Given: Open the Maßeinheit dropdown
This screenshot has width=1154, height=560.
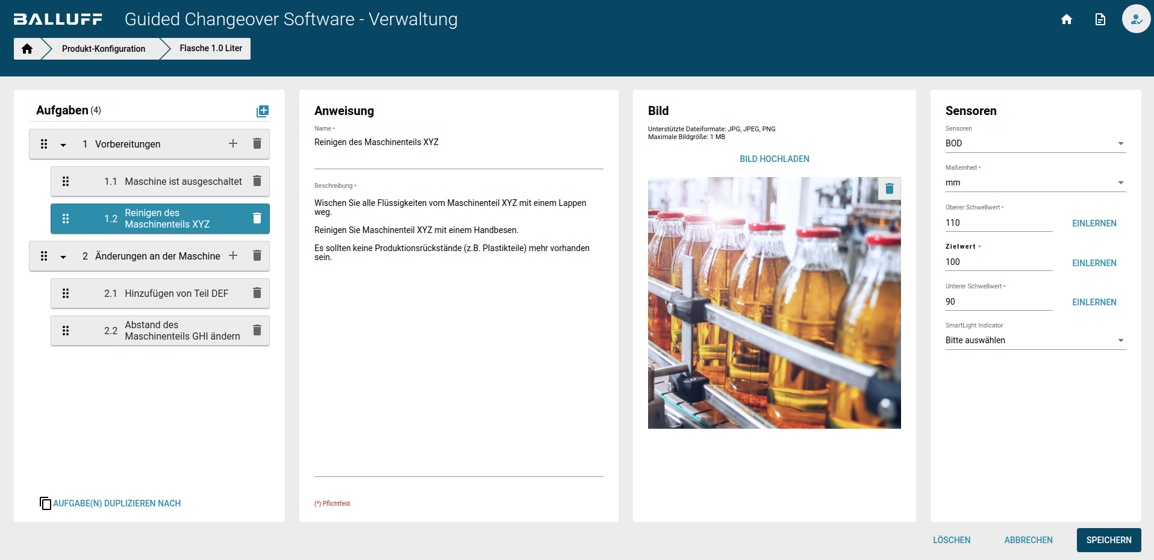Looking at the screenshot, I should click(1035, 182).
